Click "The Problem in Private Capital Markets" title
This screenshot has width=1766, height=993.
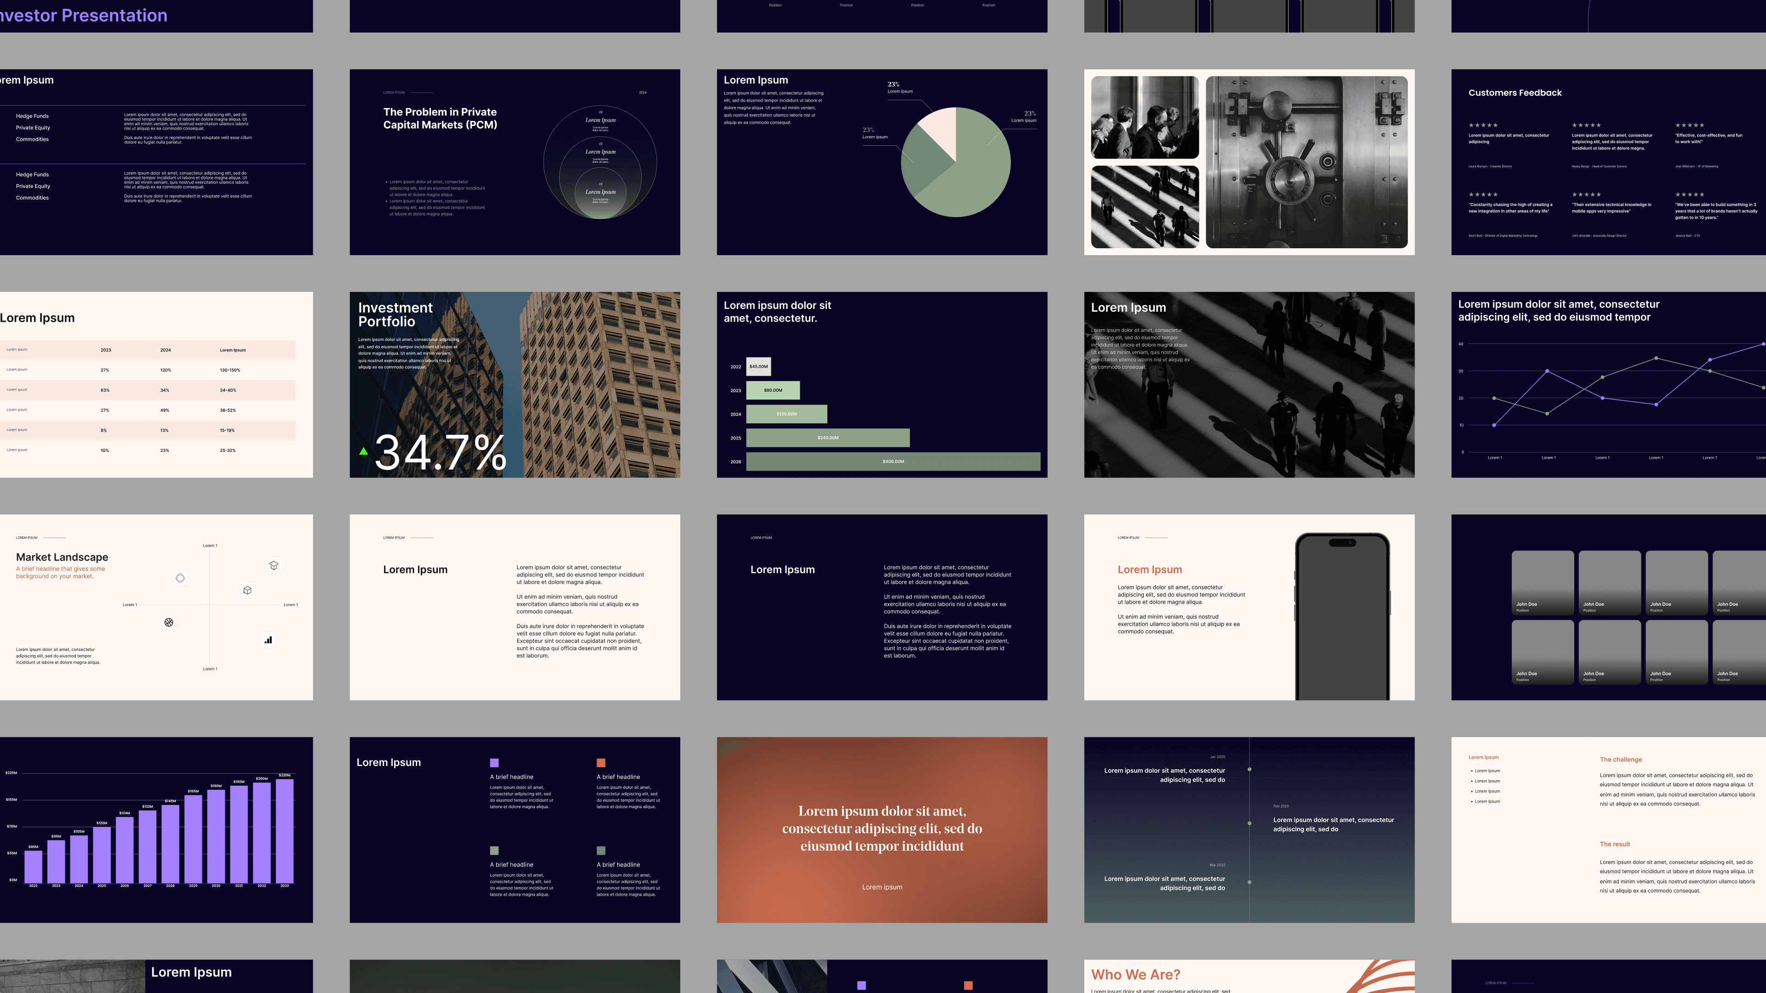440,118
